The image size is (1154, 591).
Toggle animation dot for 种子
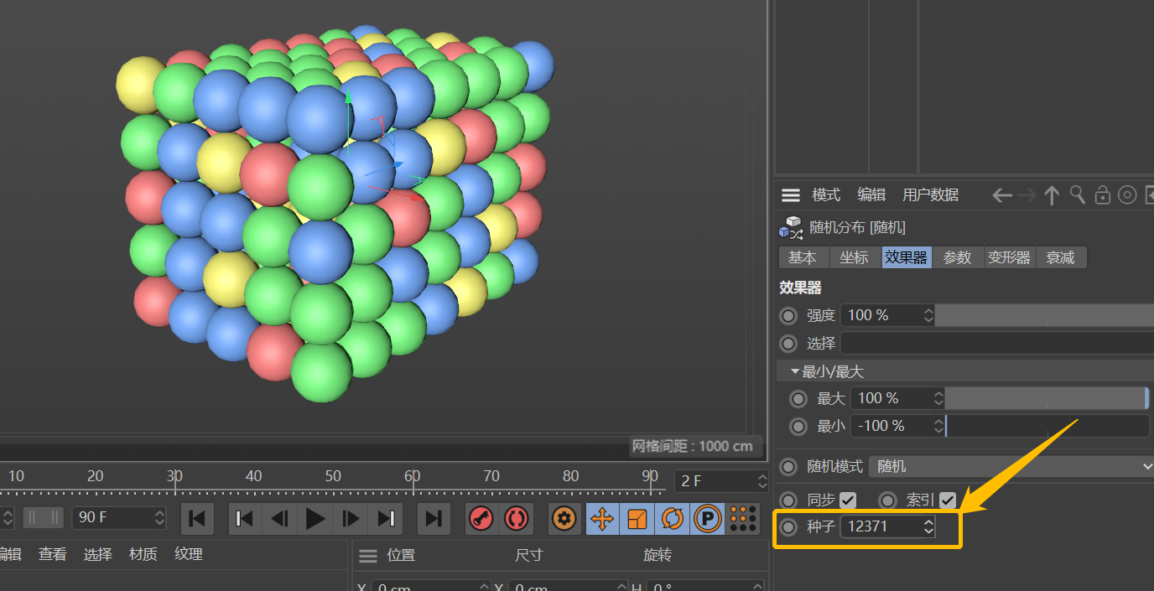click(788, 527)
